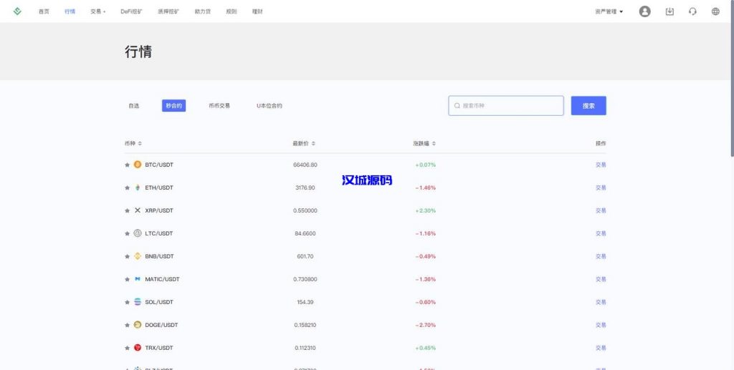Open 交易 for the TRX/USDT row
The height and width of the screenshot is (370, 734).
coord(601,348)
